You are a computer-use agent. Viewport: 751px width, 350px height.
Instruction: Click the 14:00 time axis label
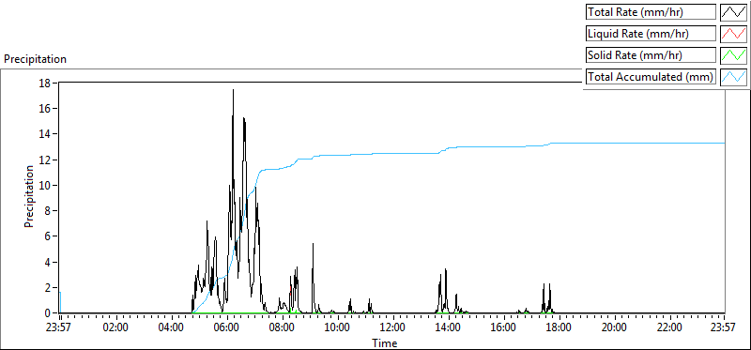tap(449, 328)
